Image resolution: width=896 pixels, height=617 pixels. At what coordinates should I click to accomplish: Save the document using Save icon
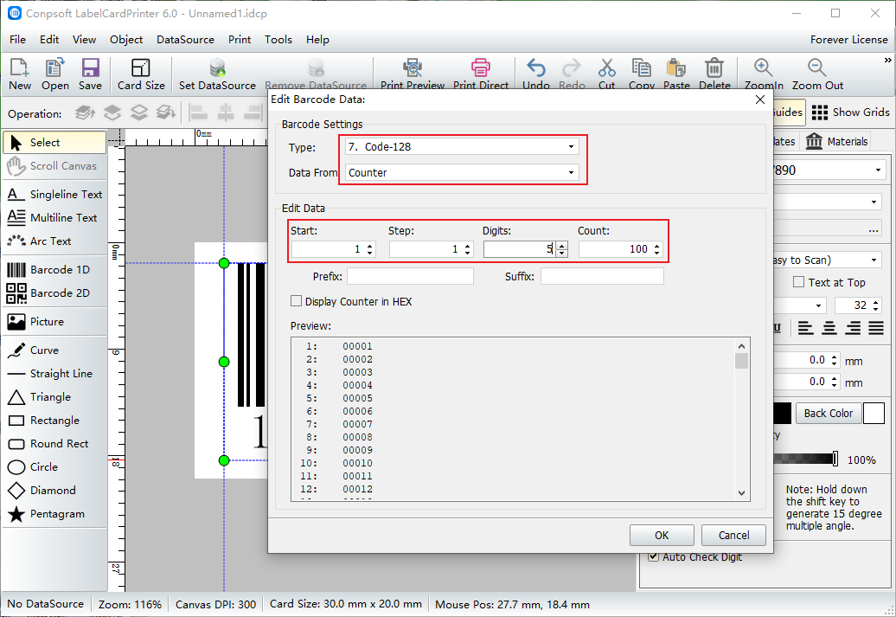(90, 74)
